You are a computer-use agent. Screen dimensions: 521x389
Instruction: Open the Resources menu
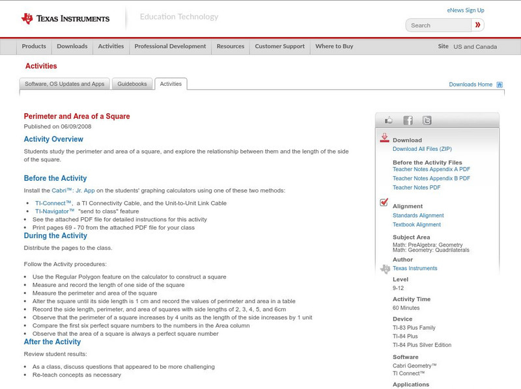[x=231, y=46]
